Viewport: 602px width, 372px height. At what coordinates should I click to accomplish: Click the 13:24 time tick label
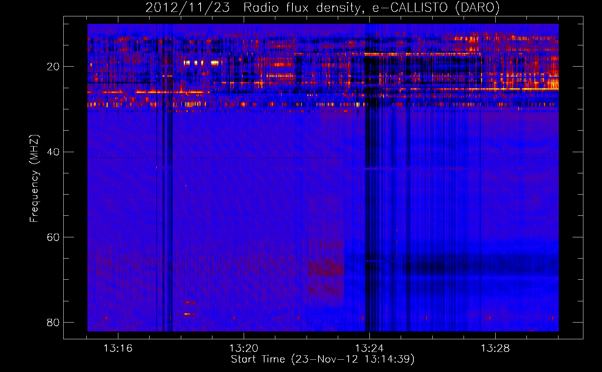369,349
